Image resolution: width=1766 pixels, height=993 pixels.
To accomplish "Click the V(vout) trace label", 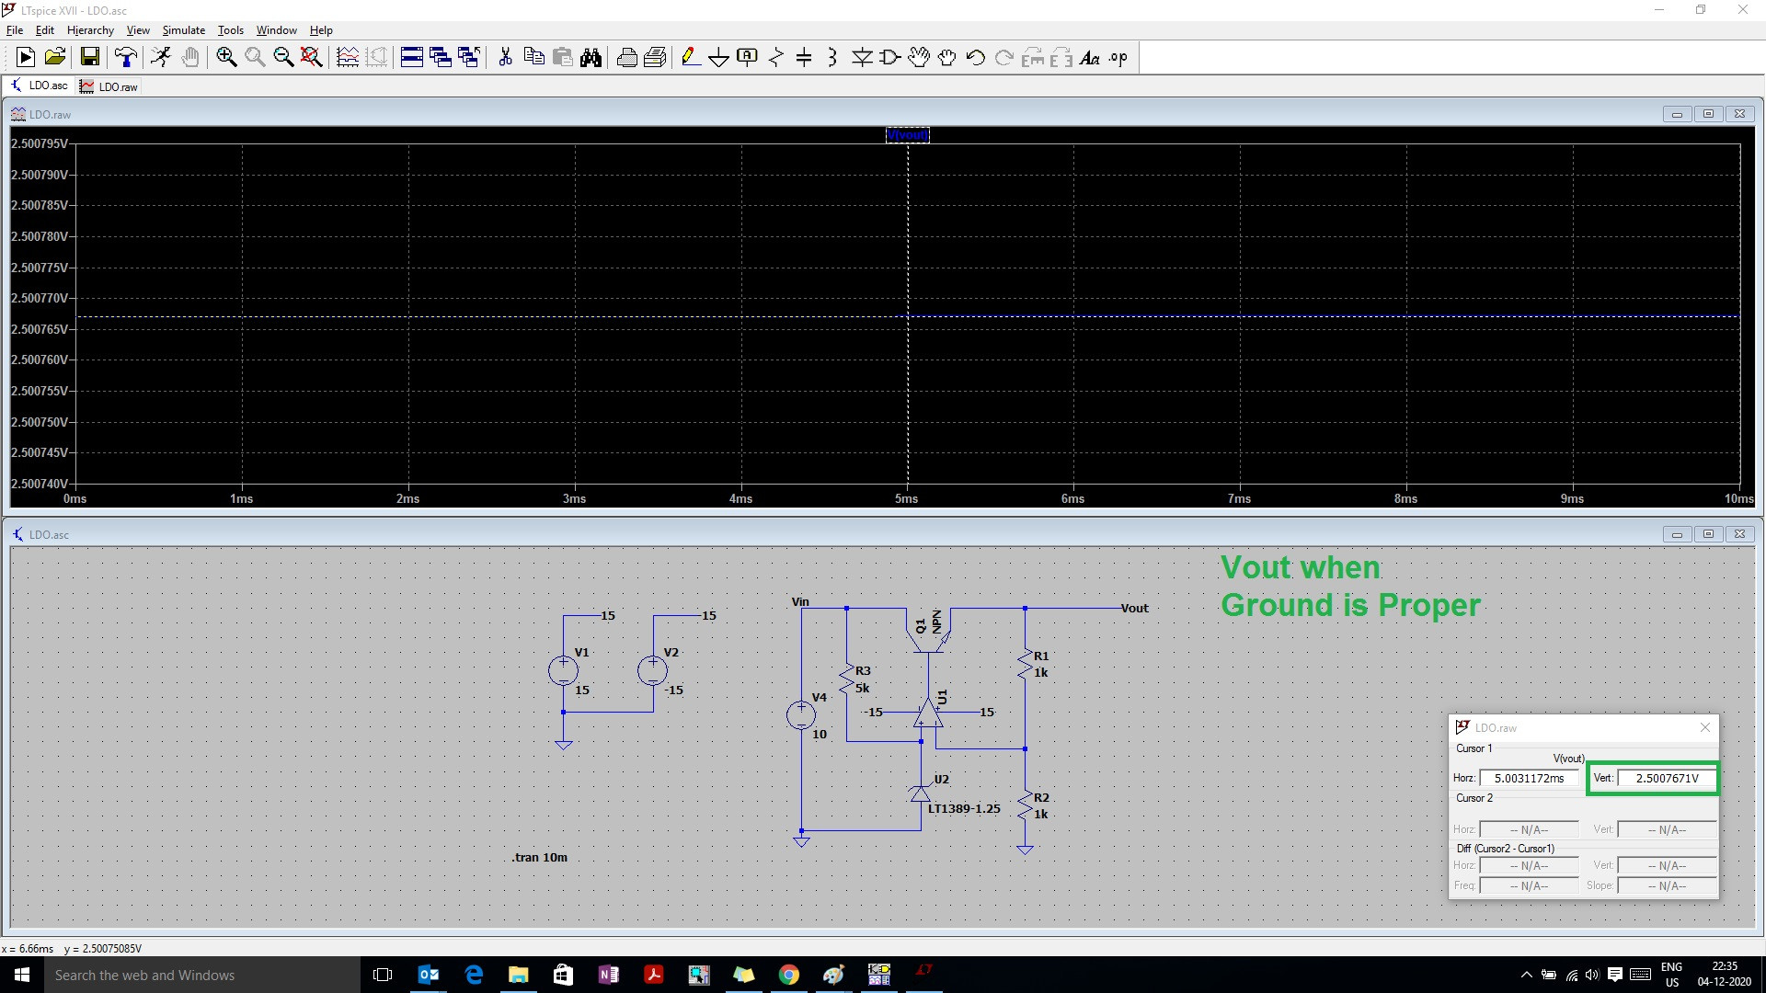I will [x=907, y=135].
